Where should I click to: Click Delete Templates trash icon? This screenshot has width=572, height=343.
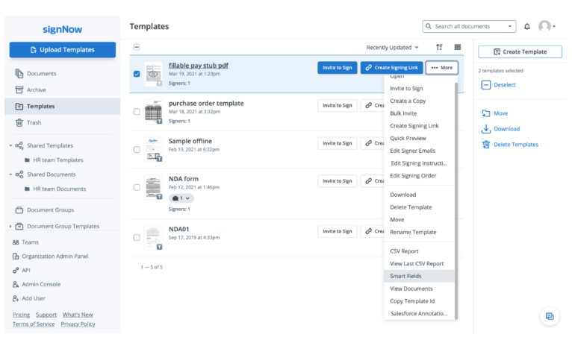[x=485, y=145]
